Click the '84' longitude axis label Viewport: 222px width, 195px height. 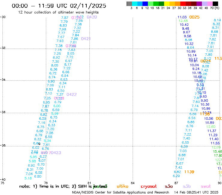[x=133, y=183]
